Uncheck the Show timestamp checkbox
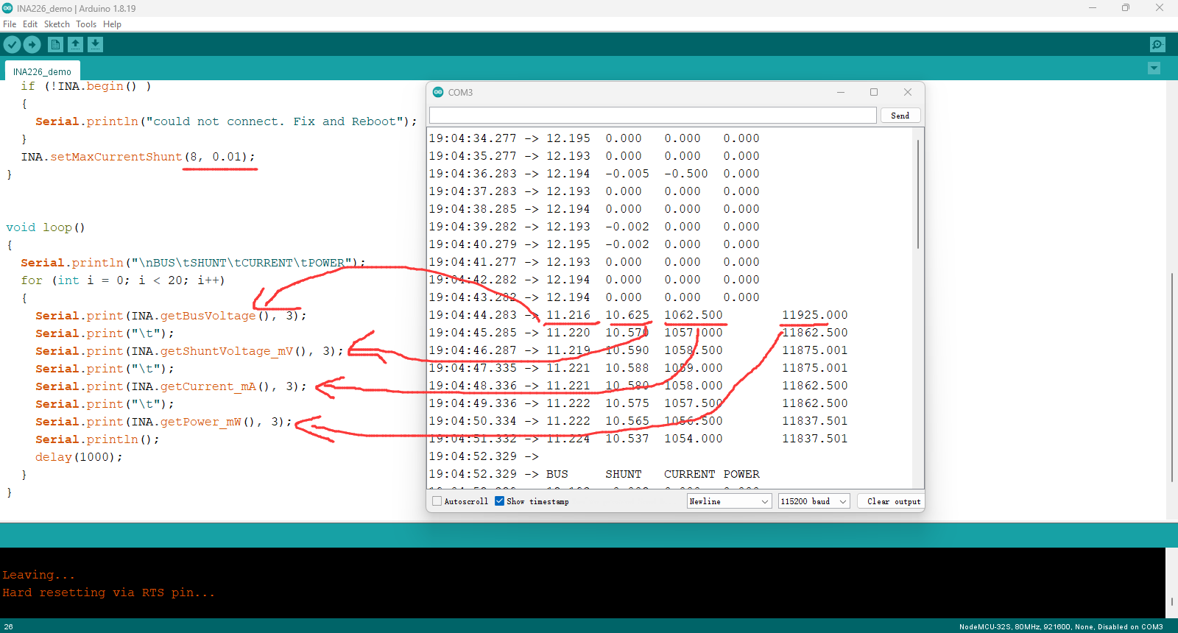The image size is (1178, 633). point(500,501)
